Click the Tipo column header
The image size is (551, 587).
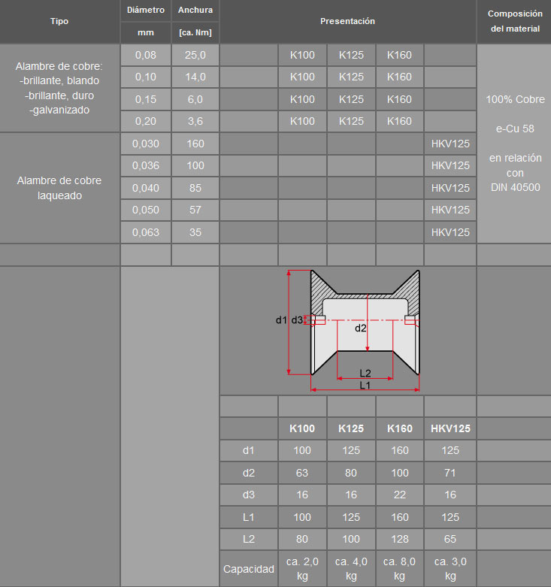point(59,21)
